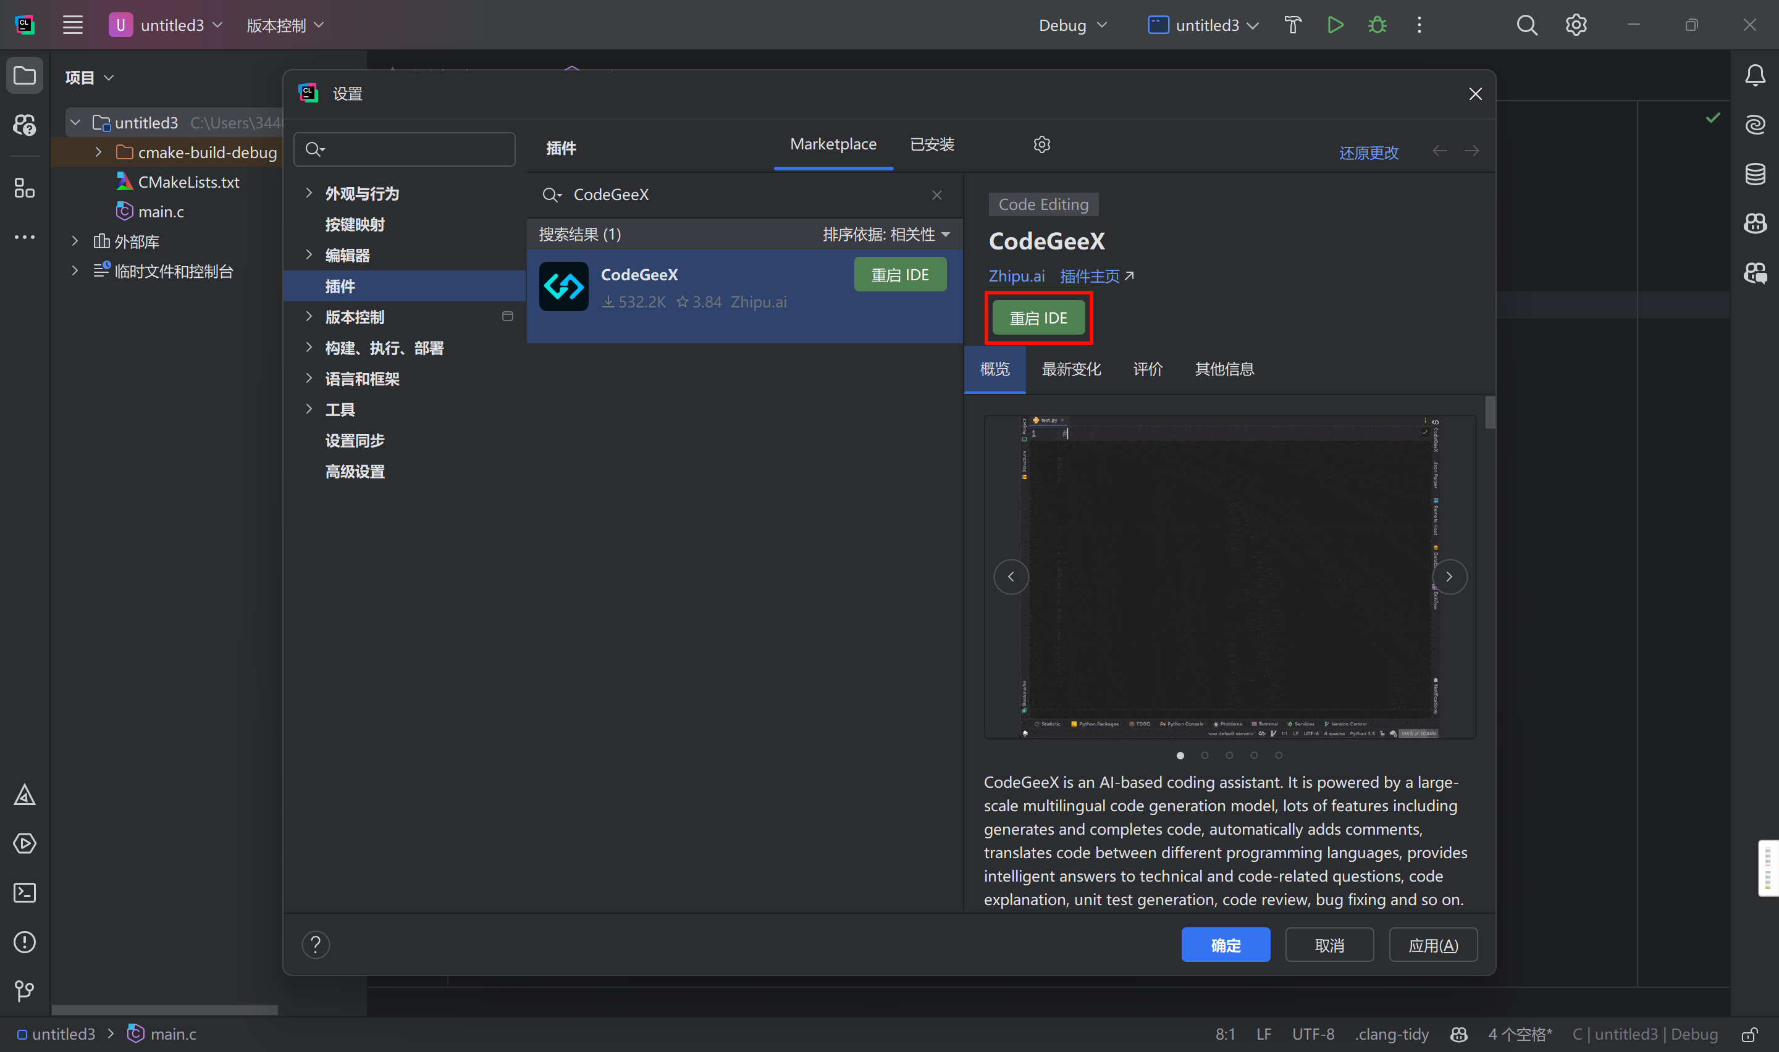Viewport: 1779px width, 1052px height.
Task: Open the Project tool window icon
Action: (25, 75)
